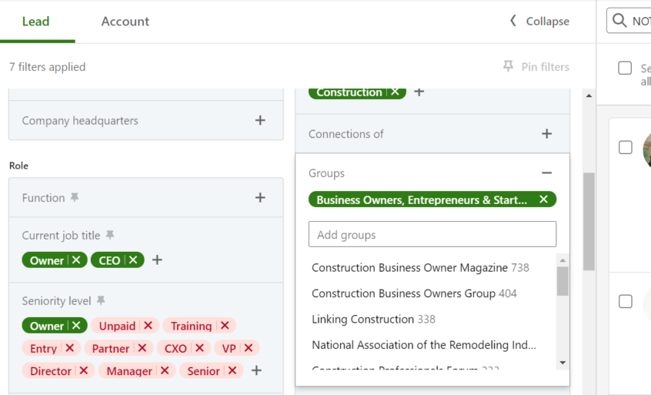Click the group suggestions scroll-down arrow

point(563,363)
